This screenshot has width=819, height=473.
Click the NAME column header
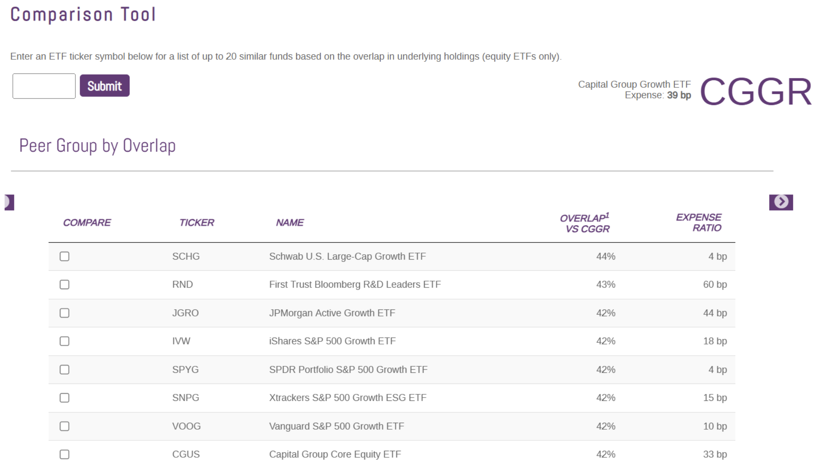[x=289, y=222]
